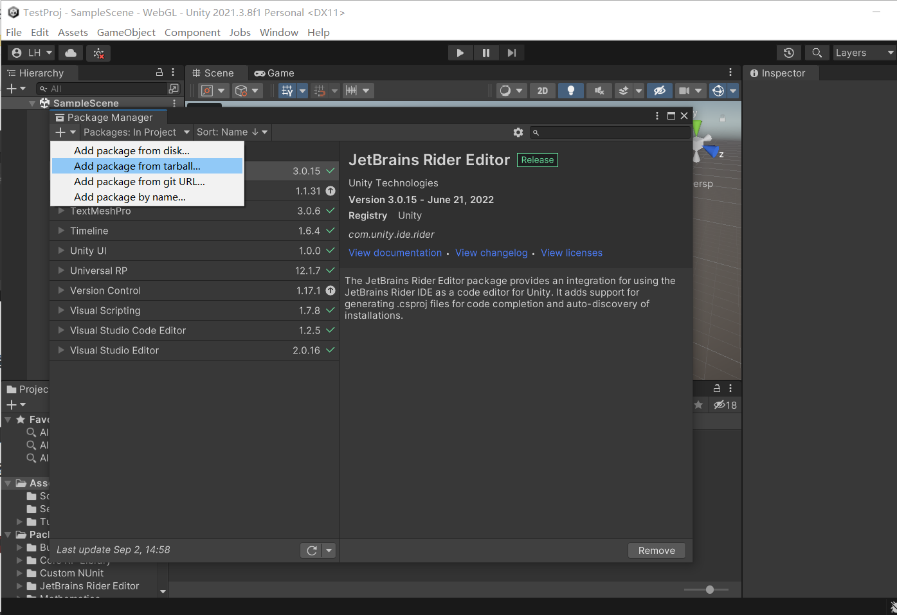Open the undo history icon
The image size is (897, 615).
[789, 53]
